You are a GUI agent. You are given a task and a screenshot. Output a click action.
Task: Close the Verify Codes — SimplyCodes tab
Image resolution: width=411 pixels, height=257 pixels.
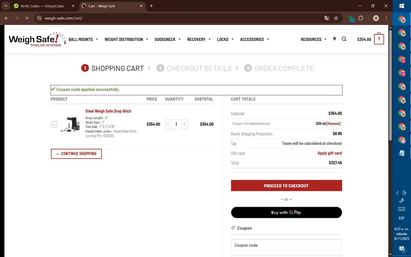pyautogui.click(x=73, y=6)
